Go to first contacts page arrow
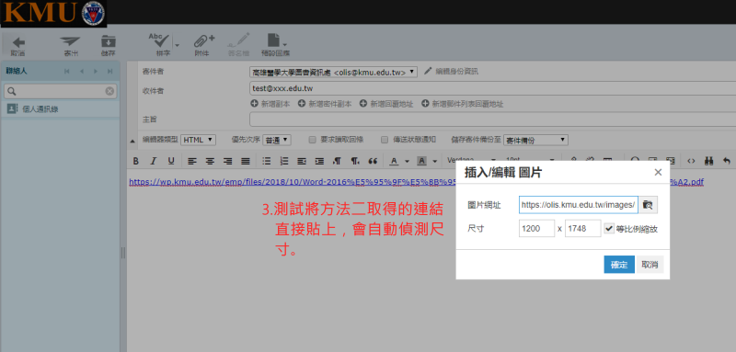The image size is (736, 352). [x=67, y=72]
